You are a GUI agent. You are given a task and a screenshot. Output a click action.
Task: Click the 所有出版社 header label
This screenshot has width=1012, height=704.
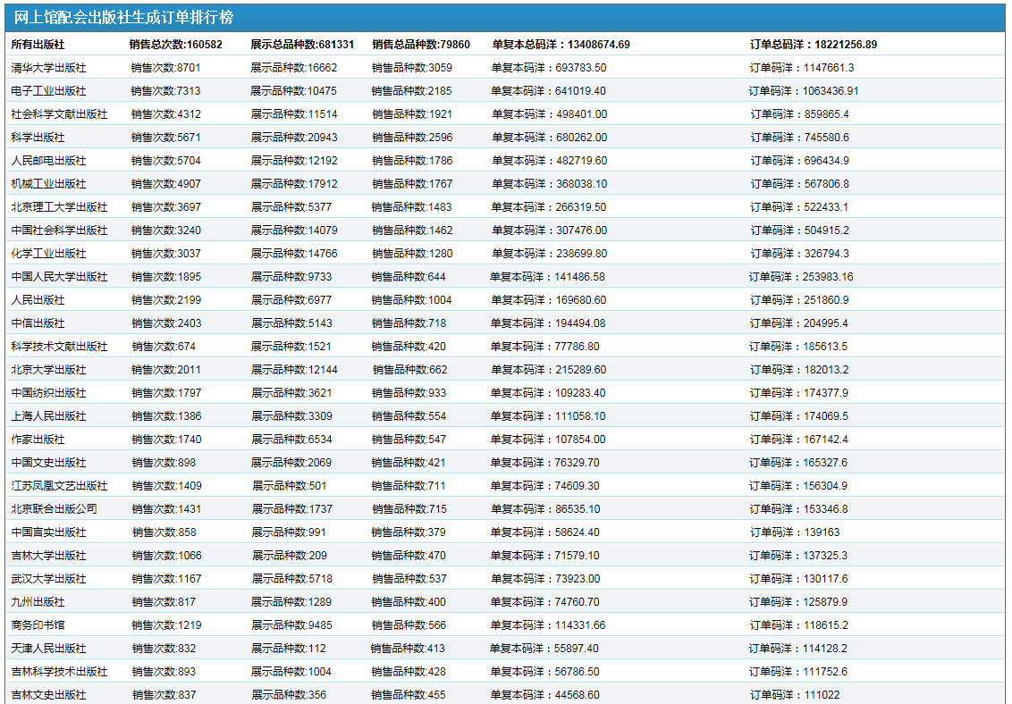tap(38, 45)
